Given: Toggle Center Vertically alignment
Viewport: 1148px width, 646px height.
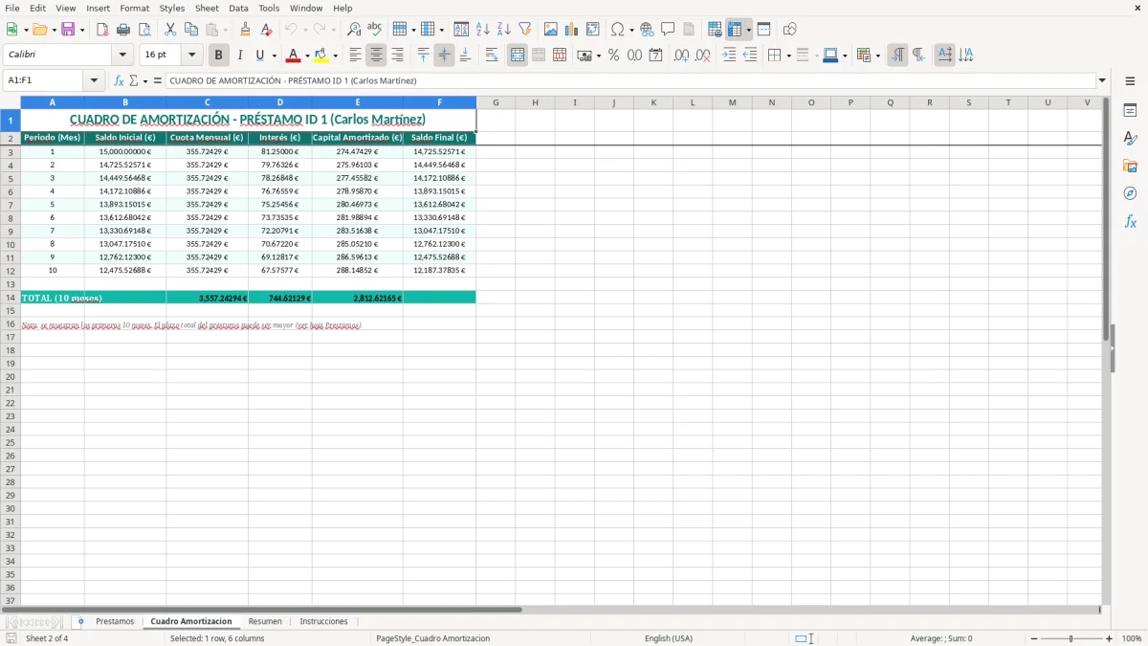Looking at the screenshot, I should [x=445, y=56].
